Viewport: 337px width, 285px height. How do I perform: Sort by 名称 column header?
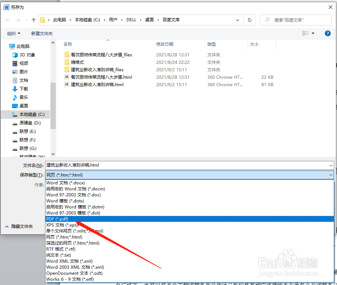tap(68, 44)
